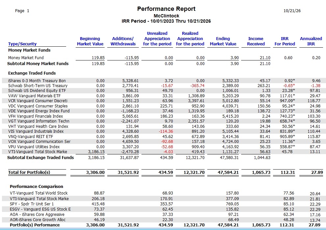
Task: Click the Page 1 label
Action: point(22,11)
